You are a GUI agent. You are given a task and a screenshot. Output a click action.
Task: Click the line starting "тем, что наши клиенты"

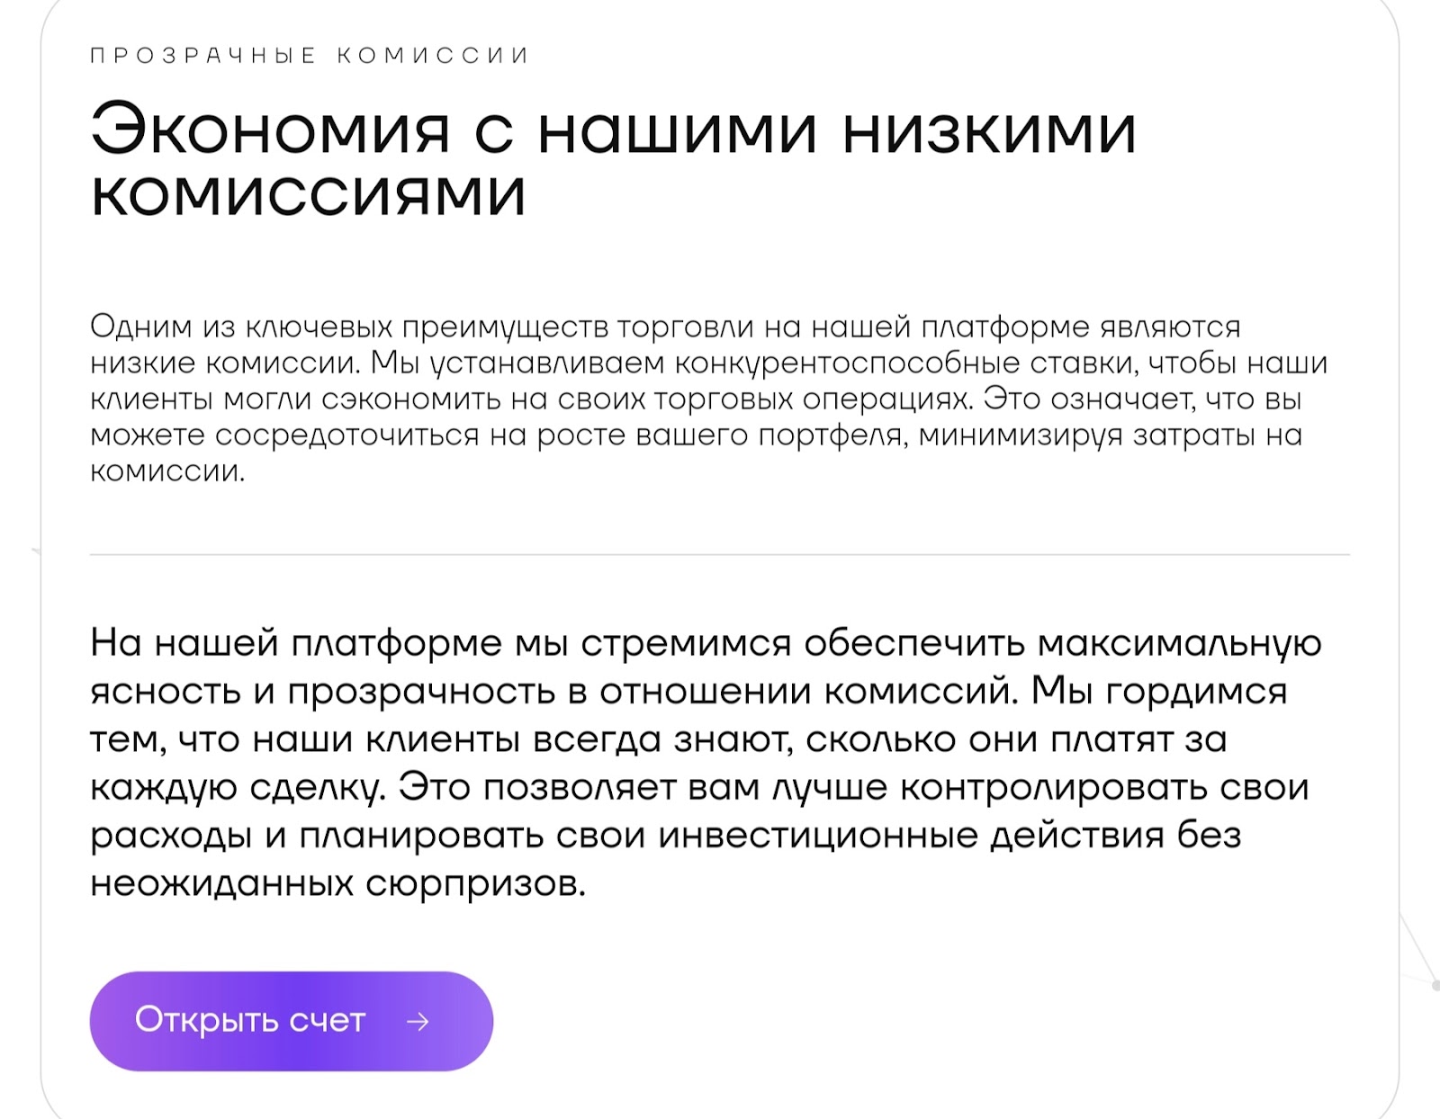pyautogui.click(x=658, y=739)
